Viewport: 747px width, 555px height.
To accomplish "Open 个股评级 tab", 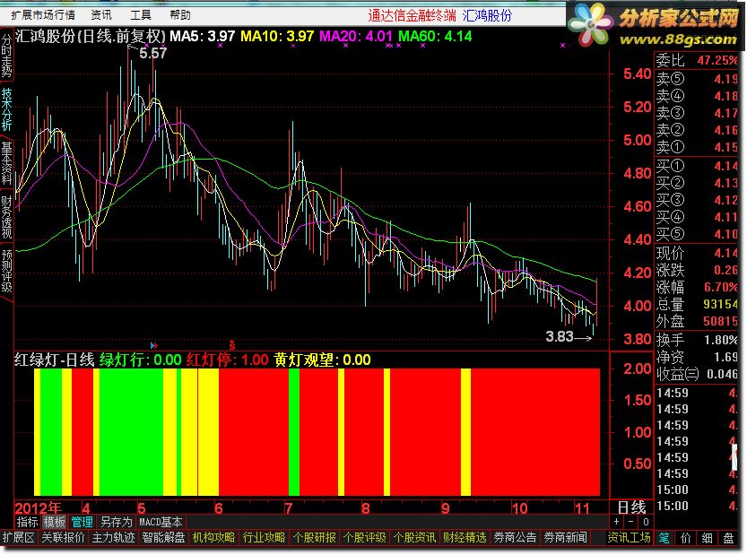I will click(364, 538).
